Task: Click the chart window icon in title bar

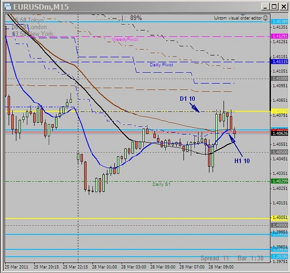Action: pos(8,6)
